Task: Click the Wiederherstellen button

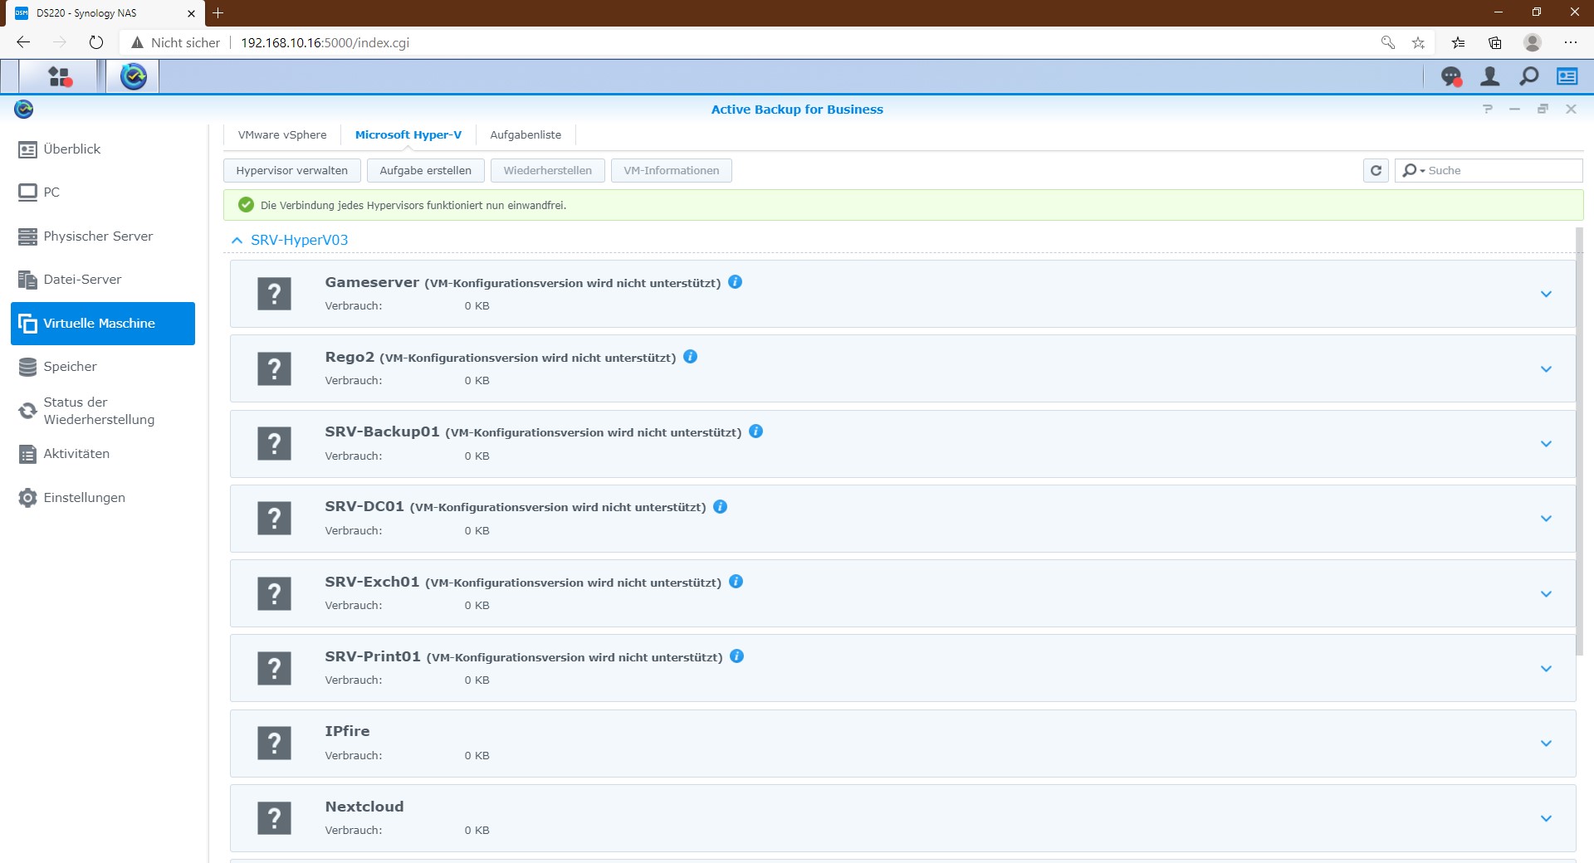Action: click(548, 171)
